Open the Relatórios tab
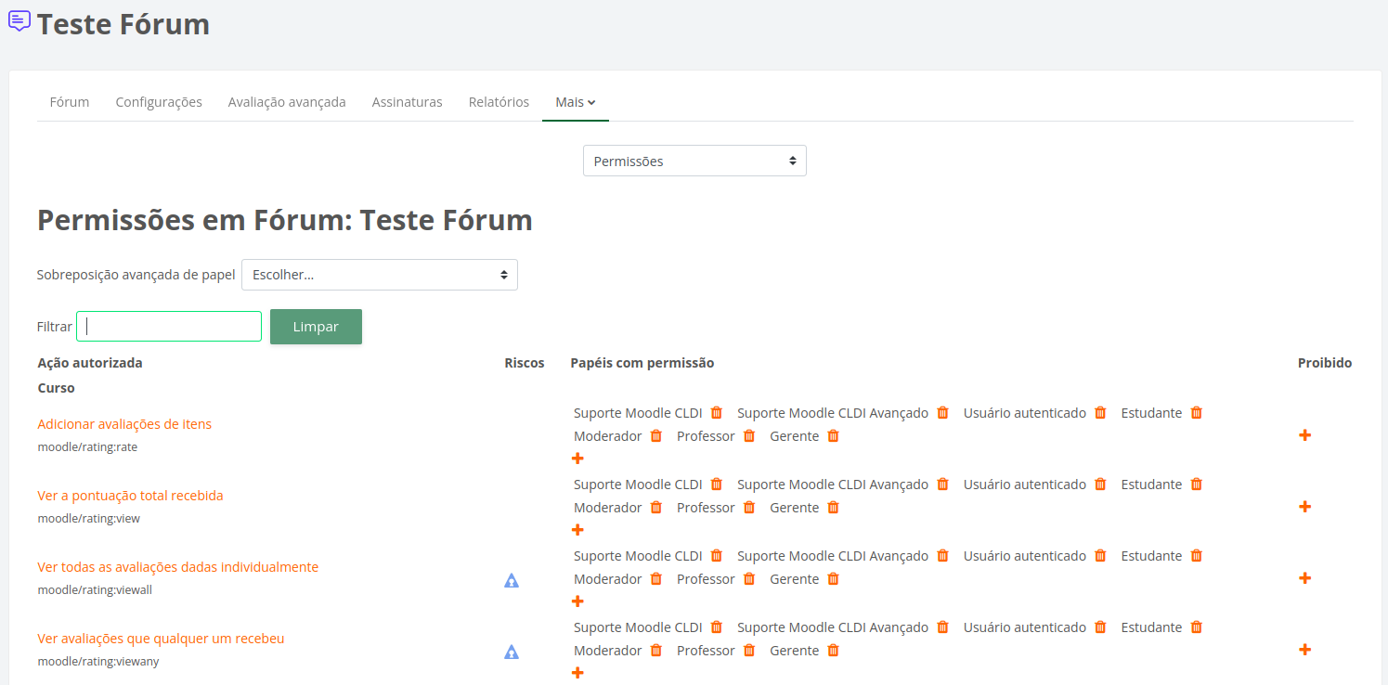The height and width of the screenshot is (685, 1388). tap(499, 102)
